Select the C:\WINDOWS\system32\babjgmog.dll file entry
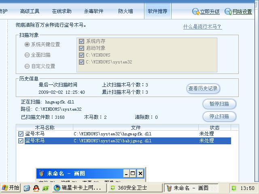 click(113, 141)
